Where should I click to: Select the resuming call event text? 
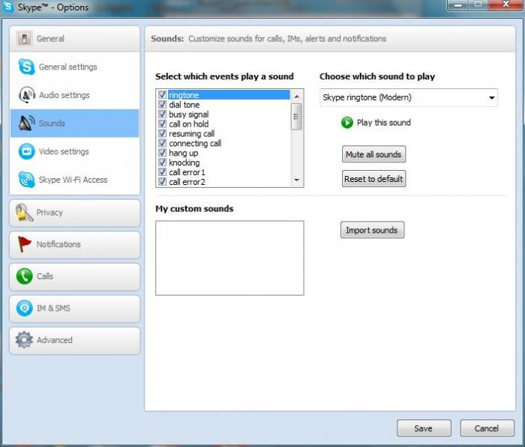pyautogui.click(x=191, y=134)
